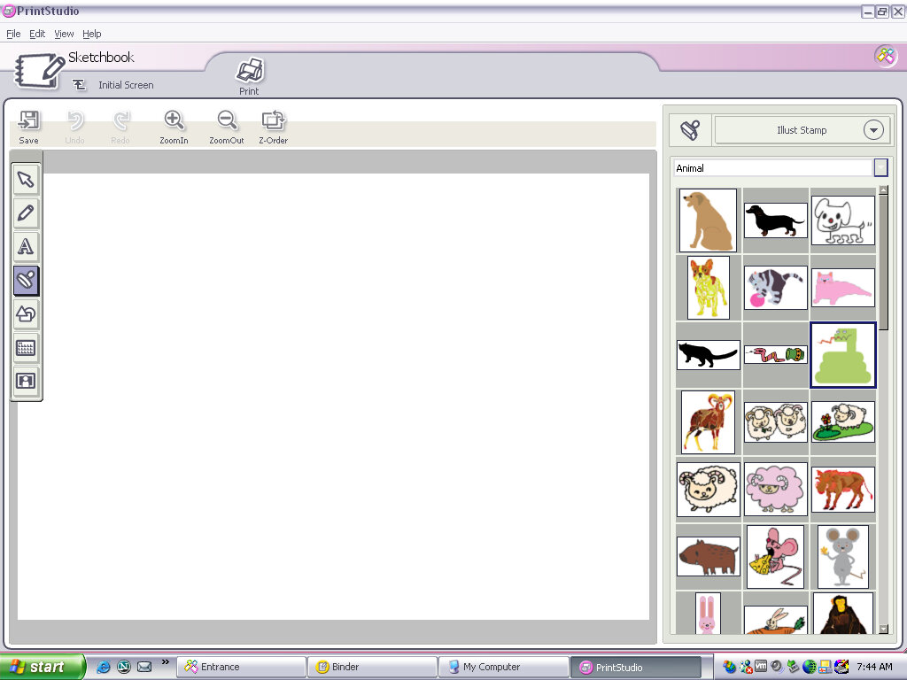The height and width of the screenshot is (680, 907).
Task: Expand the Illust Stamp dropdown arrow
Action: [873, 130]
